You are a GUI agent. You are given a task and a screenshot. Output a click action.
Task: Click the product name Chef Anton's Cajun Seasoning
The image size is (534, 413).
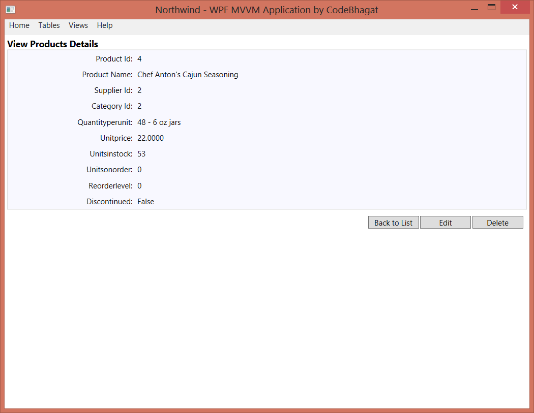[x=188, y=75]
